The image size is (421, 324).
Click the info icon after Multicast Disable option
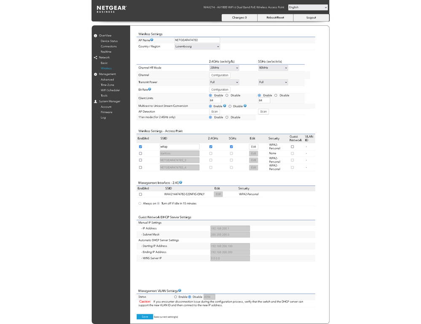(245, 106)
